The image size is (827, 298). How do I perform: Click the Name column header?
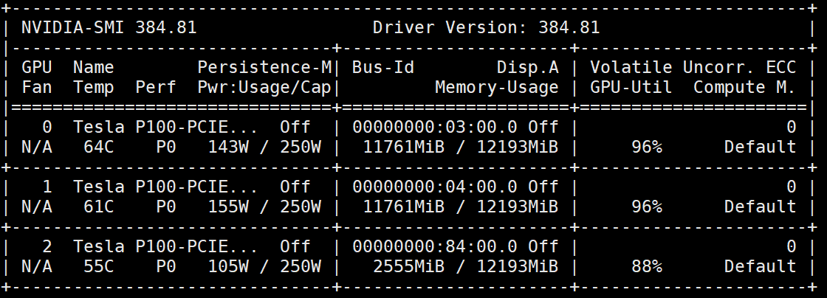pyautogui.click(x=93, y=67)
